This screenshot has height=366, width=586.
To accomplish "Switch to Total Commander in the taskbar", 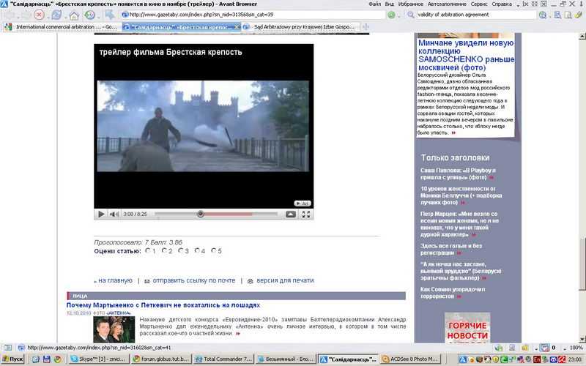I will (223, 359).
